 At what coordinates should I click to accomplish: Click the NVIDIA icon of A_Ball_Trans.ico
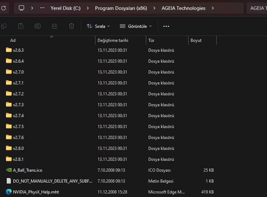click(9, 170)
